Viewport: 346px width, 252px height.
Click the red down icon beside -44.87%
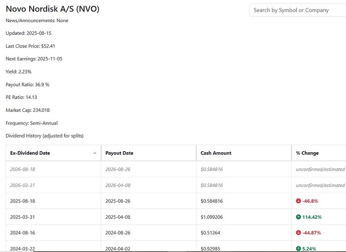pos(298,232)
